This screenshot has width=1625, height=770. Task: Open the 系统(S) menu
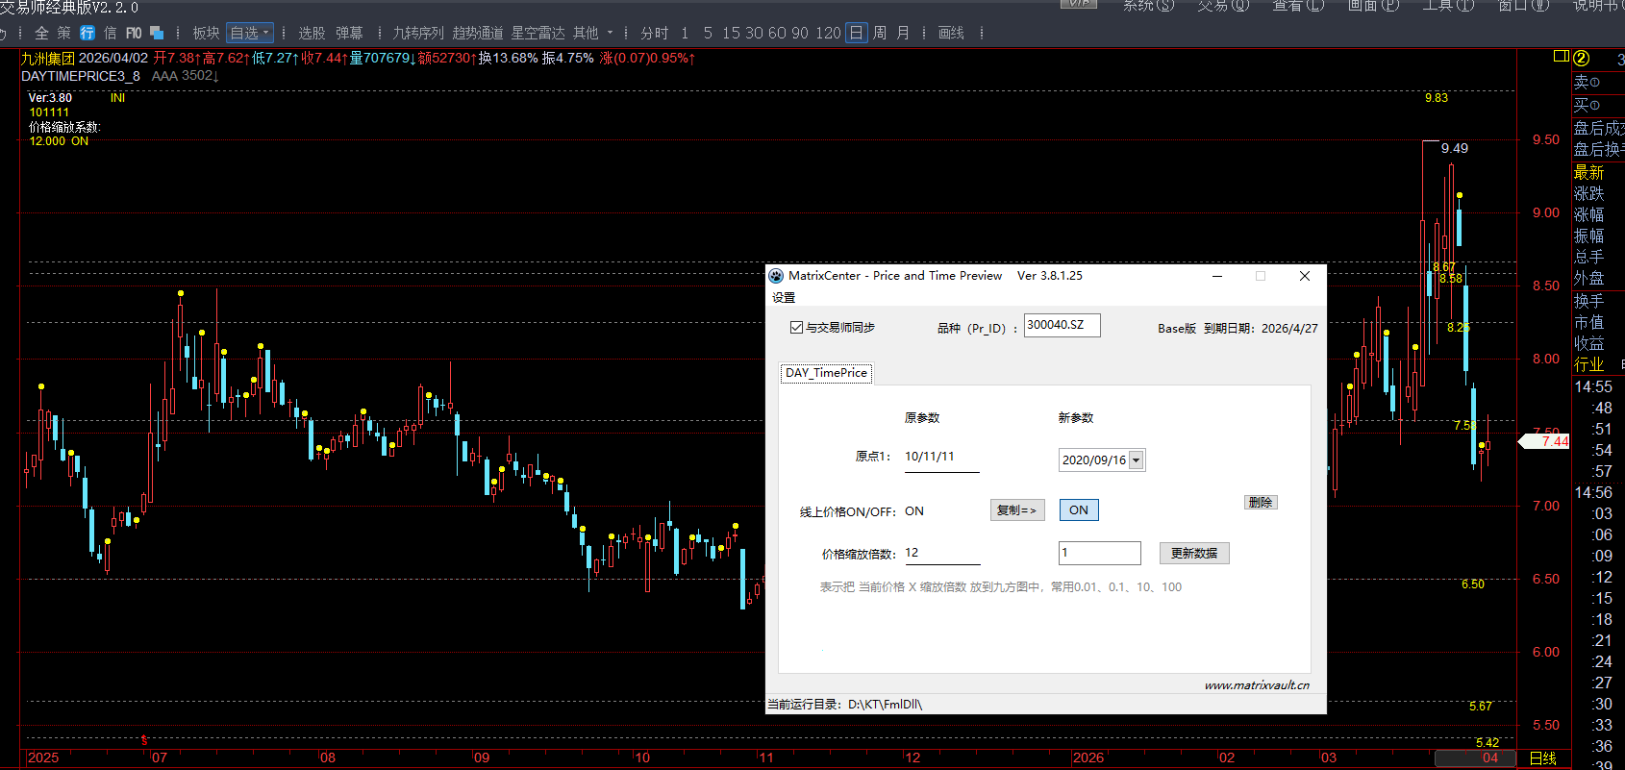pyautogui.click(x=1148, y=6)
